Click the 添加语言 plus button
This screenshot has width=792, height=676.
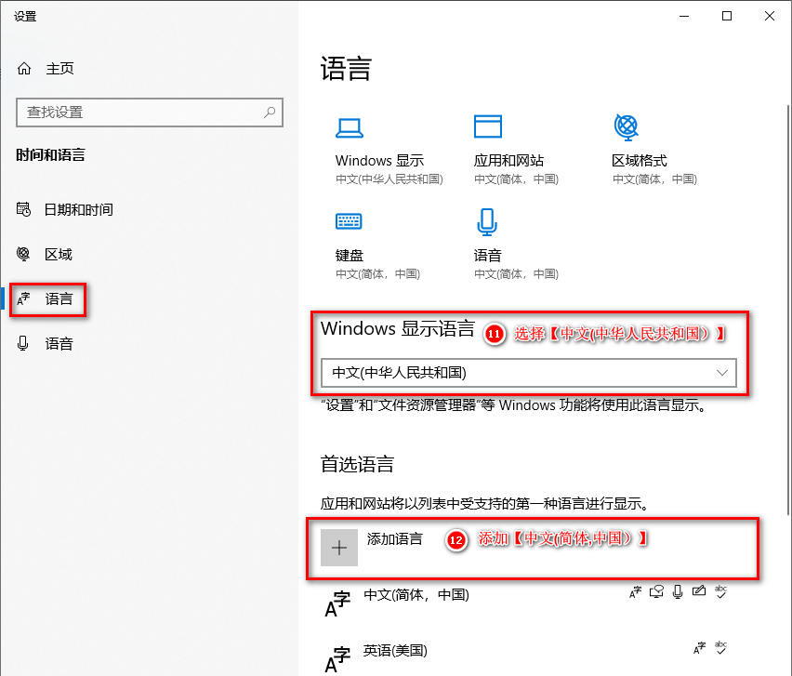[339, 548]
